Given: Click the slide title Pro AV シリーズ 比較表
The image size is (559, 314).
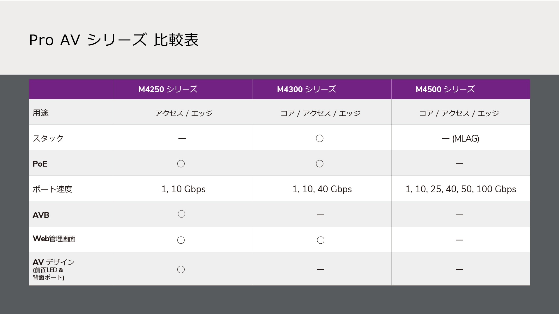Looking at the screenshot, I should (x=114, y=40).
